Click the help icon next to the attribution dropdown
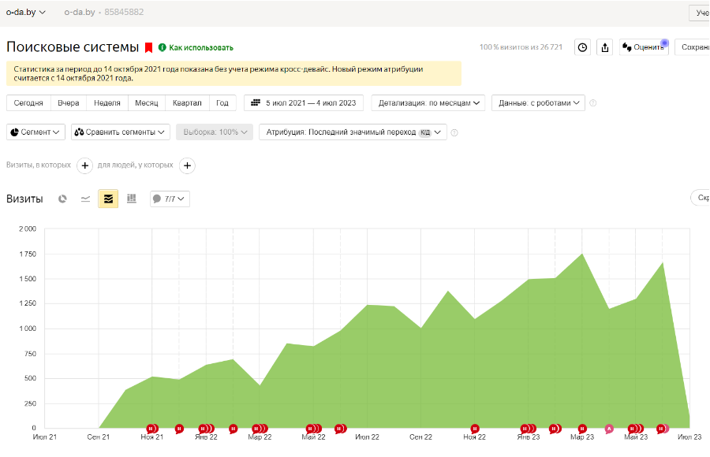The image size is (710, 457). (x=454, y=132)
